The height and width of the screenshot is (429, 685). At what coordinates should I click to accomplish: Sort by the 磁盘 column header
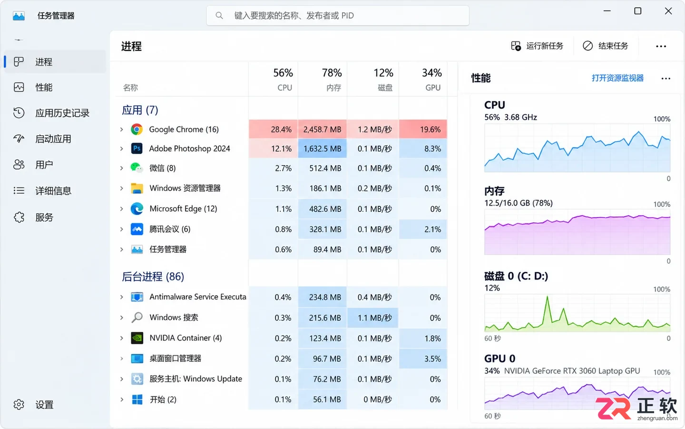click(x=373, y=80)
